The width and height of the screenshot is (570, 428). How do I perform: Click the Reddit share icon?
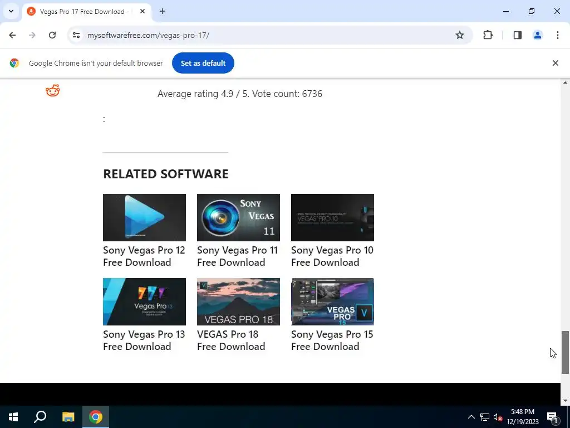coord(53,91)
